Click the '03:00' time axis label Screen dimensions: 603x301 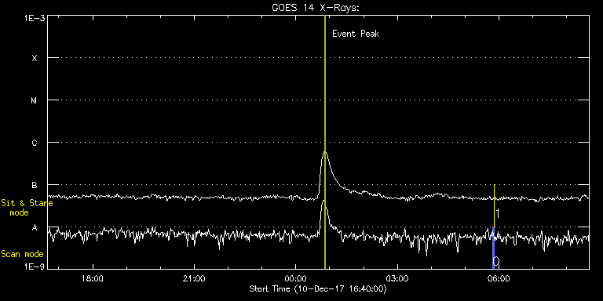(x=397, y=278)
